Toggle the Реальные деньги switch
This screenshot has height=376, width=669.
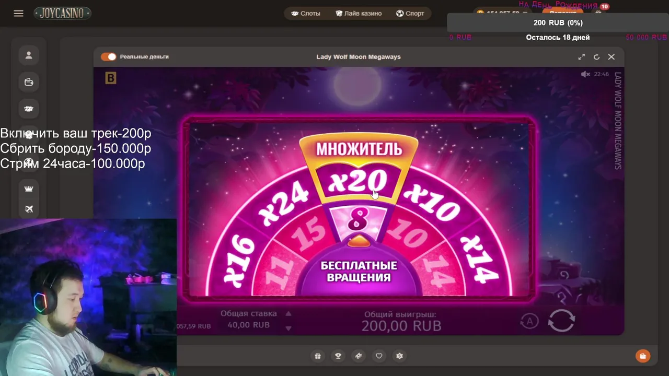tap(109, 56)
